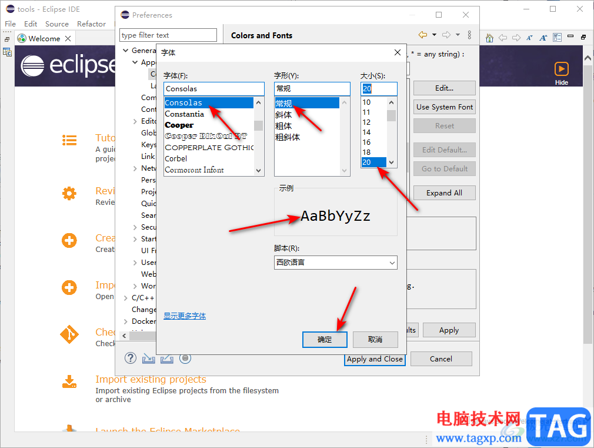Click the Checkout Git diamond icon
This screenshot has width=594, height=448.
pyautogui.click(x=69, y=334)
